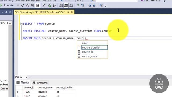Toggle the Object Explorer auto-hide pin
The image size is (172, 97).
(x=6, y=12)
